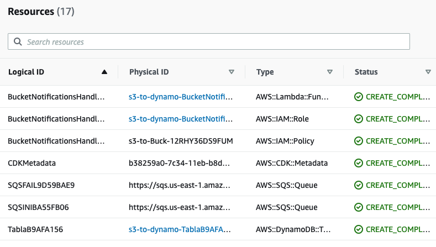Sort by the Type column header
This screenshot has width=436, height=247.
265,72
